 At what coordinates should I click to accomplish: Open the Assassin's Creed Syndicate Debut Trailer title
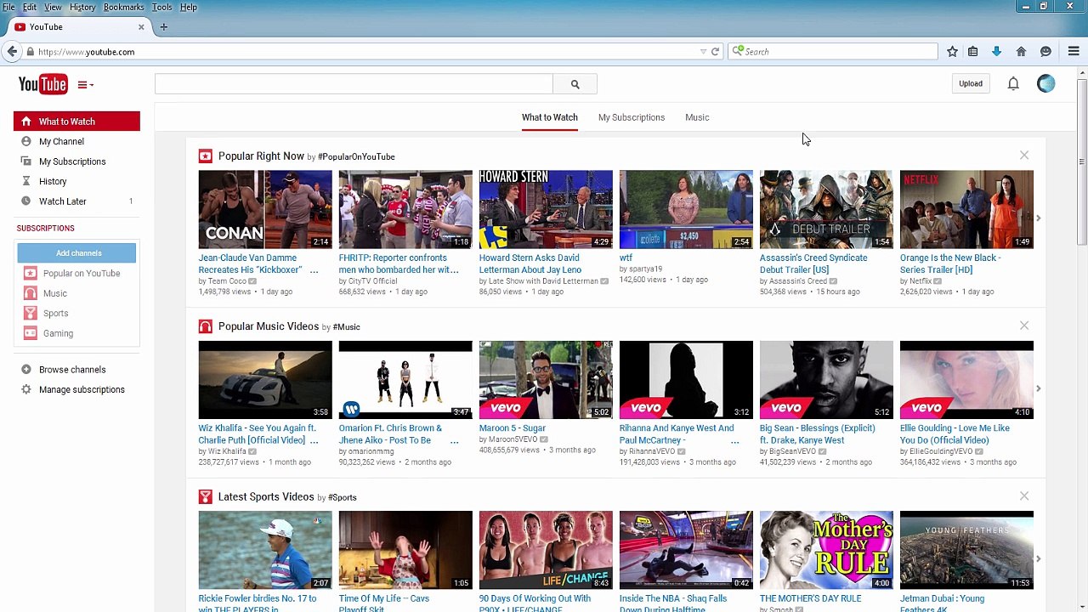(813, 263)
